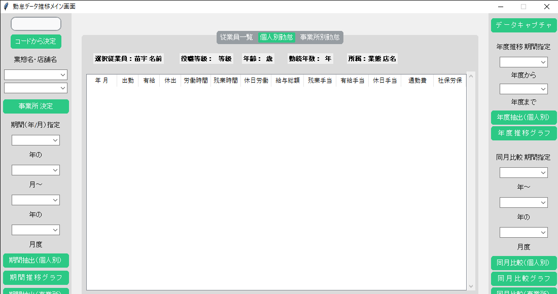The image size is (558, 294).
Task: Open the 事業所別勤怠 tab
Action: click(x=320, y=38)
